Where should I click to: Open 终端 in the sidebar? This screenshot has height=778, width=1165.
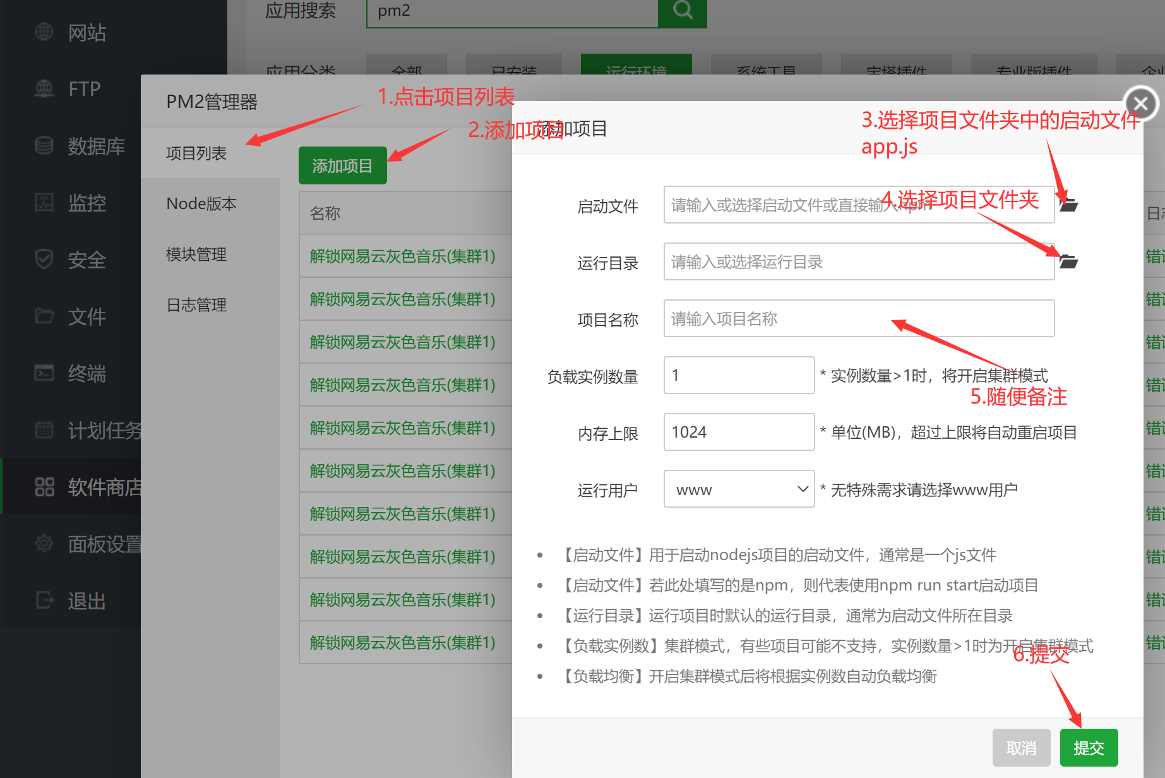click(x=87, y=373)
